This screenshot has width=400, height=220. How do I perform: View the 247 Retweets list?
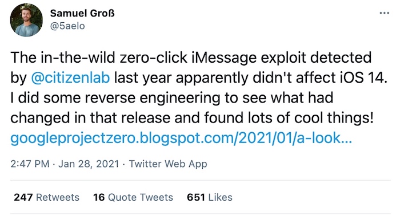(46, 197)
